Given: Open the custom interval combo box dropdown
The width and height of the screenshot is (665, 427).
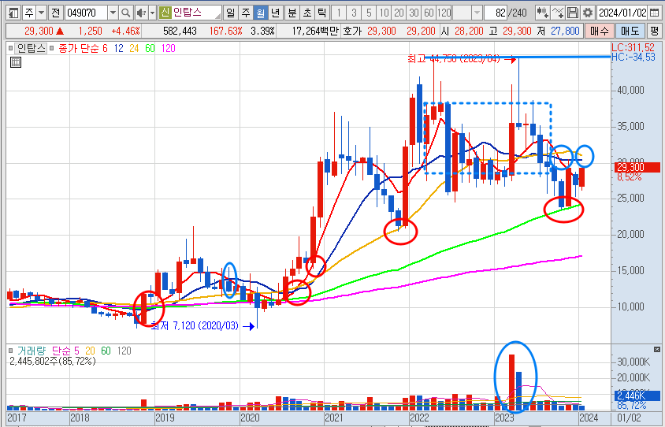Looking at the screenshot, I should coord(477,13).
